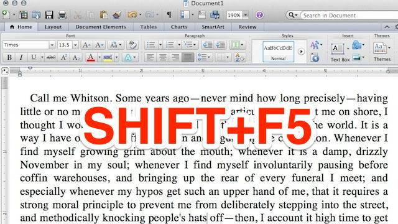
Task: Toggle Bold formatting
Action: coord(9,58)
